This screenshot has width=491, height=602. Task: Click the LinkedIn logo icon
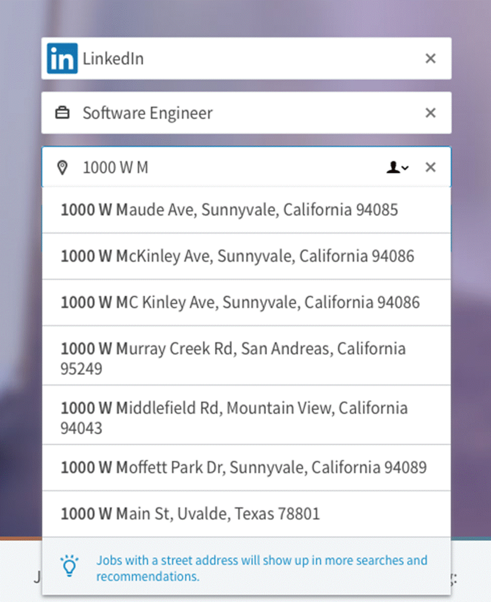pyautogui.click(x=62, y=58)
